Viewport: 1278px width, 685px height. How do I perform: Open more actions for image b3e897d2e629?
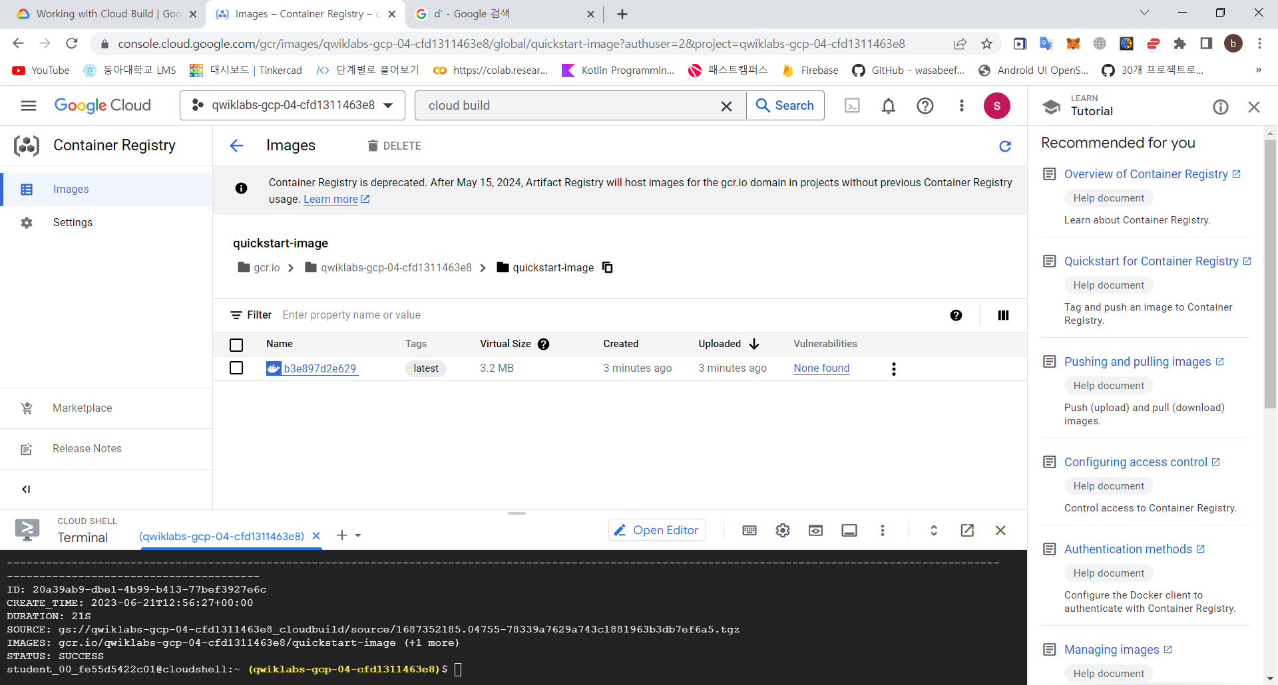(x=893, y=368)
